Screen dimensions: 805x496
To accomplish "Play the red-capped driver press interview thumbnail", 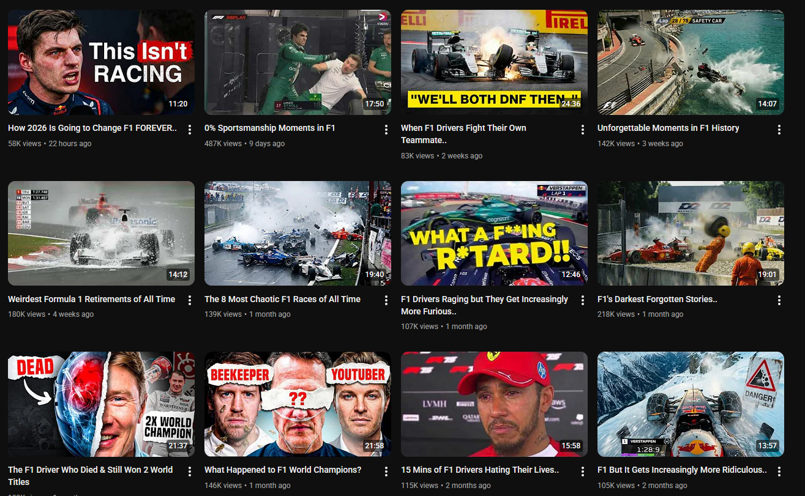I will click(x=494, y=404).
